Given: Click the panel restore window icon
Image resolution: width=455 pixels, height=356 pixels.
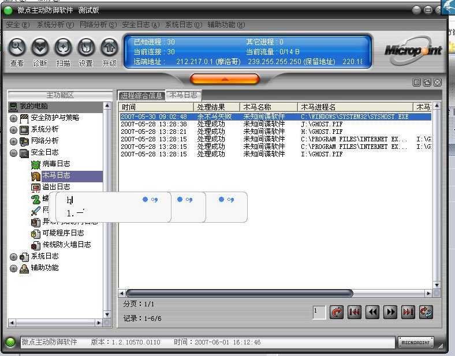Looking at the screenshot, I should pyautogui.click(x=427, y=83).
